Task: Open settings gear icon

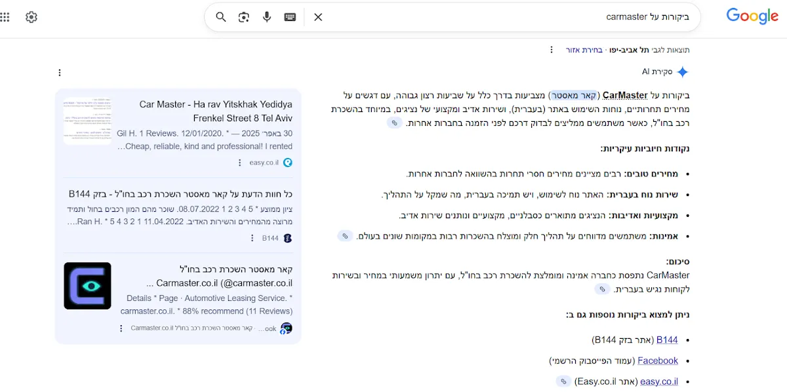Action: tap(31, 17)
